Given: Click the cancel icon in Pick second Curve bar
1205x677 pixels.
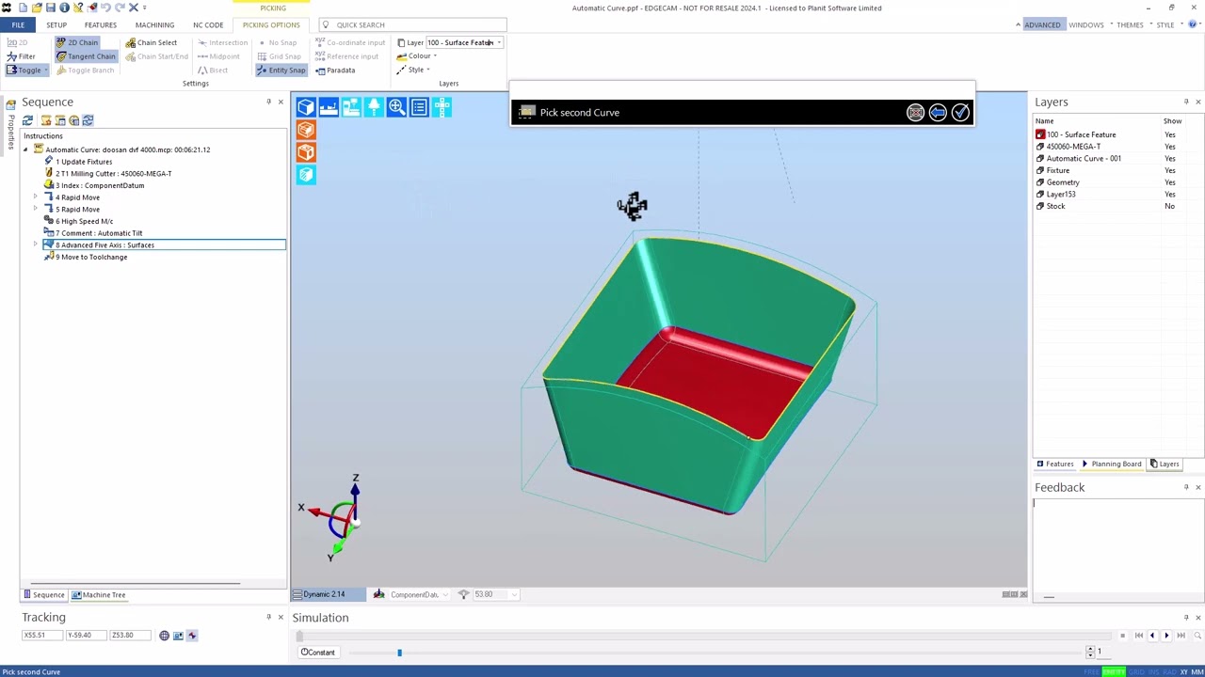Looking at the screenshot, I should click(915, 113).
